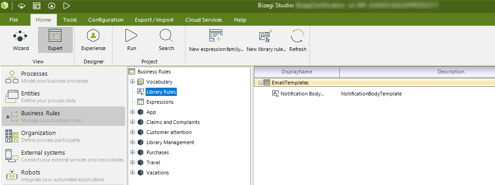Image resolution: width=495 pixels, height=185 pixels.
Task: Click the Entities window icon
Action: [12, 96]
